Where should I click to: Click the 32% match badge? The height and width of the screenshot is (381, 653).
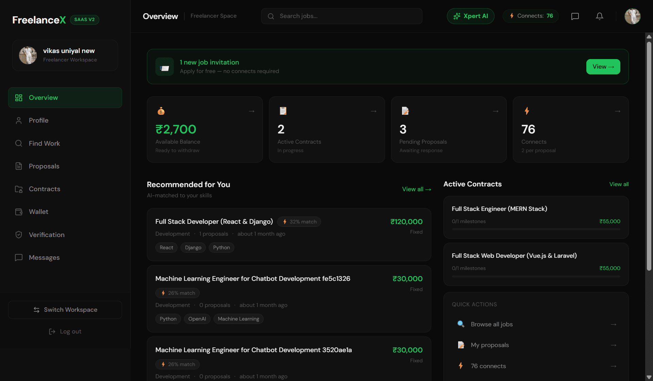299,222
